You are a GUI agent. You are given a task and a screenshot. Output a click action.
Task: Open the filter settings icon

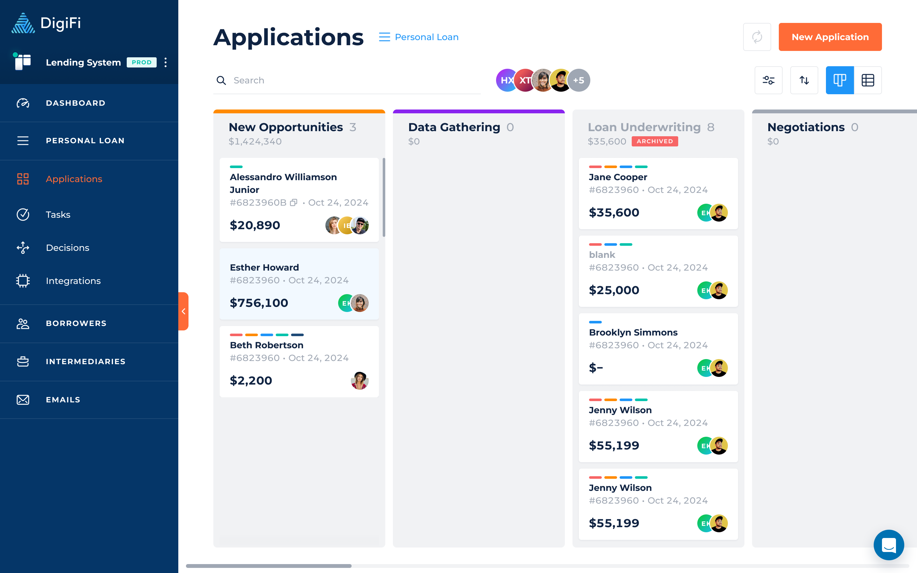tap(768, 80)
